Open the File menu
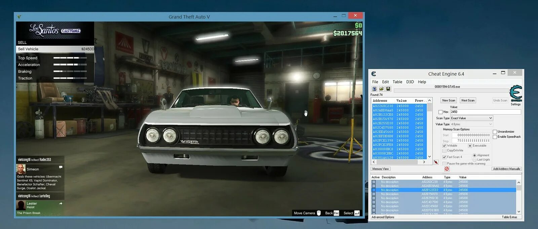The image size is (538, 229). point(375,82)
